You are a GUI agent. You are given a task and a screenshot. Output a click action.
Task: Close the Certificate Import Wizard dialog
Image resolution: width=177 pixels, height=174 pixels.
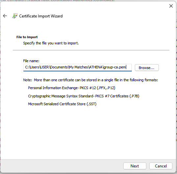click(x=171, y=6)
